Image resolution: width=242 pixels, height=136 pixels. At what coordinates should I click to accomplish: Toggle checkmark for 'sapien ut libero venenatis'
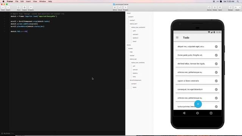coord(216,81)
